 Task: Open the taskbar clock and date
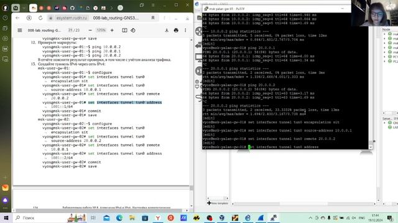pos(375,217)
